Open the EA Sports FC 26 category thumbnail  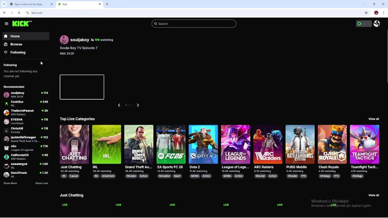[x=171, y=144]
